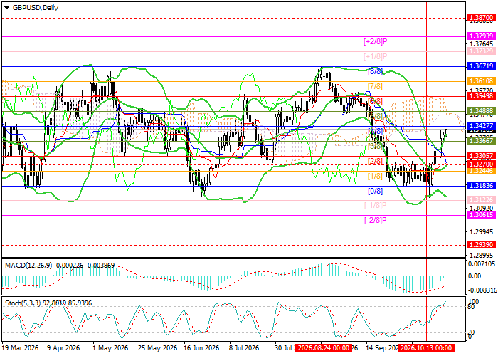The height and width of the screenshot is (356, 498).
Task: Click the [1/8] Murray level label
Action: point(375,176)
